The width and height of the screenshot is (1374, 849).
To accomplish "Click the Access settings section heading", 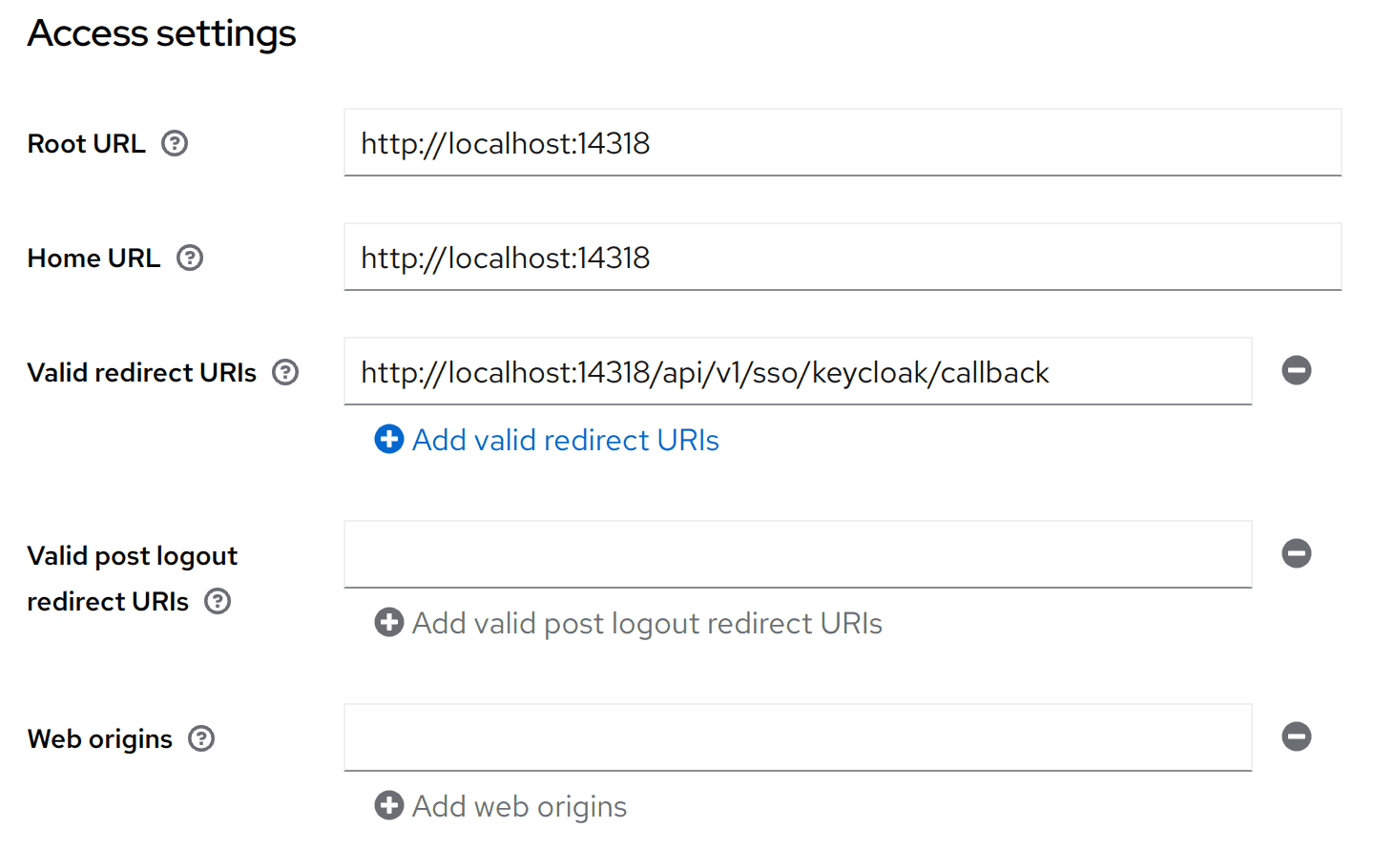I will click(160, 32).
